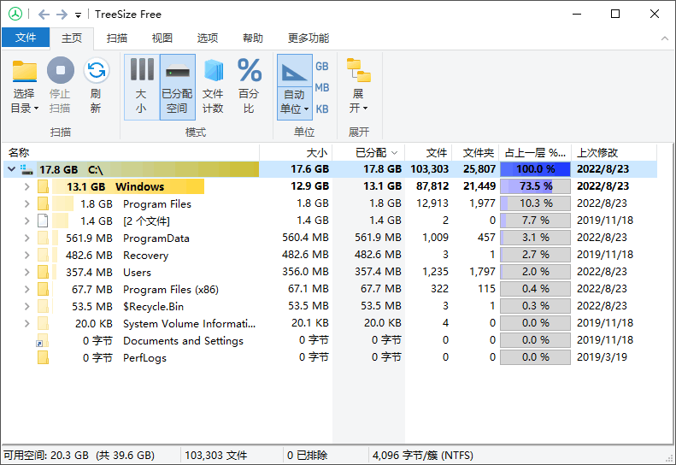Toggle 文件计数 file count mode

pos(213,86)
